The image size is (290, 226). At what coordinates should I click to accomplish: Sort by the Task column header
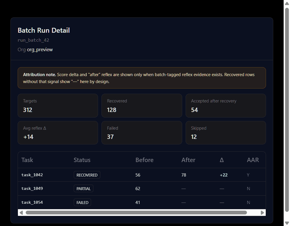coord(27,160)
